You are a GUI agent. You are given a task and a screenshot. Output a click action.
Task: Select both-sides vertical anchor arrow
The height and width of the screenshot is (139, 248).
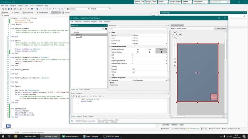click(x=161, y=52)
